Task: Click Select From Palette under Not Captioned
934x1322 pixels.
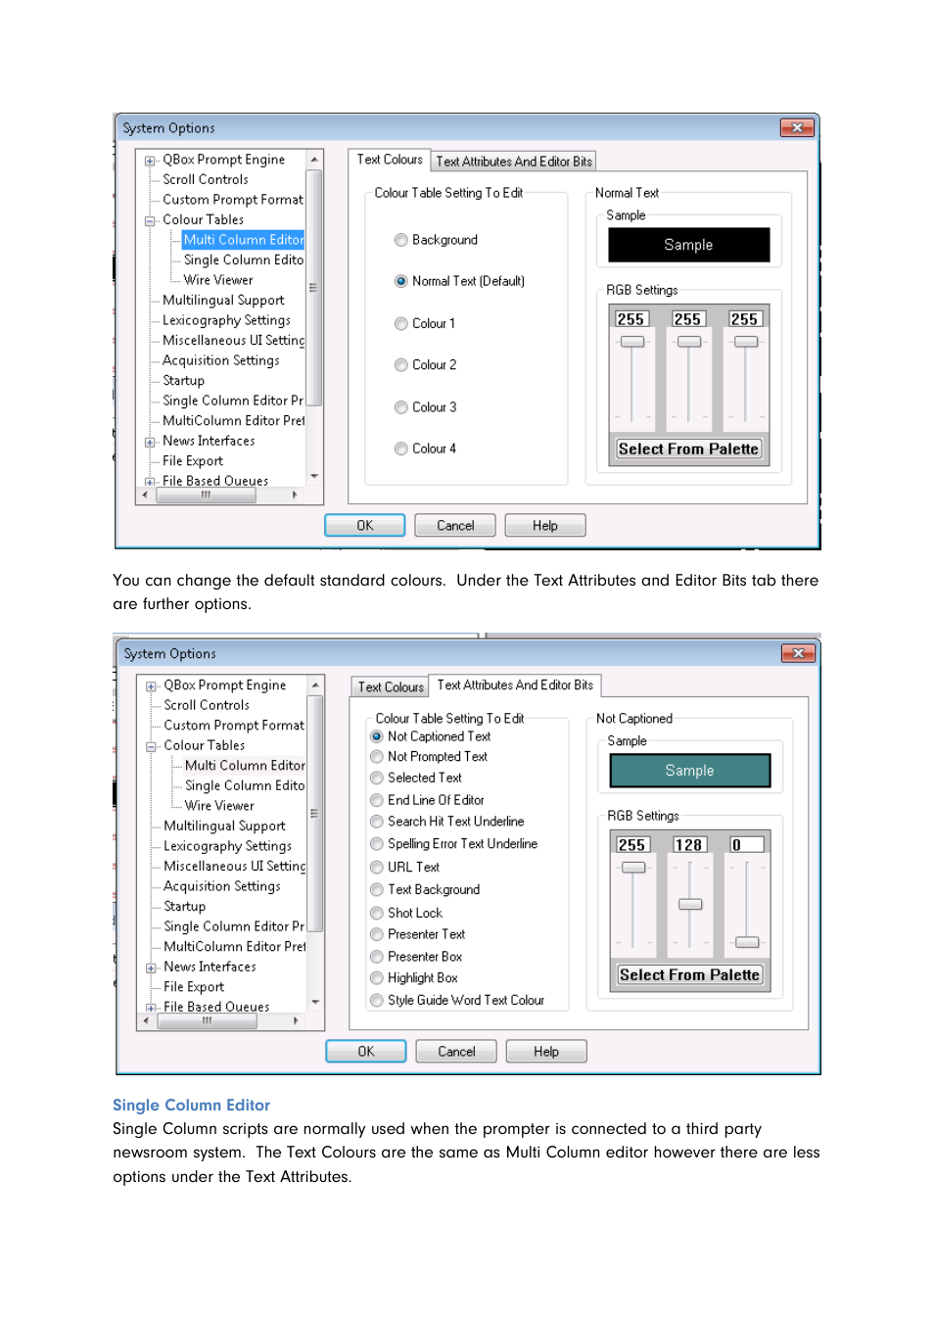Action: 689,974
